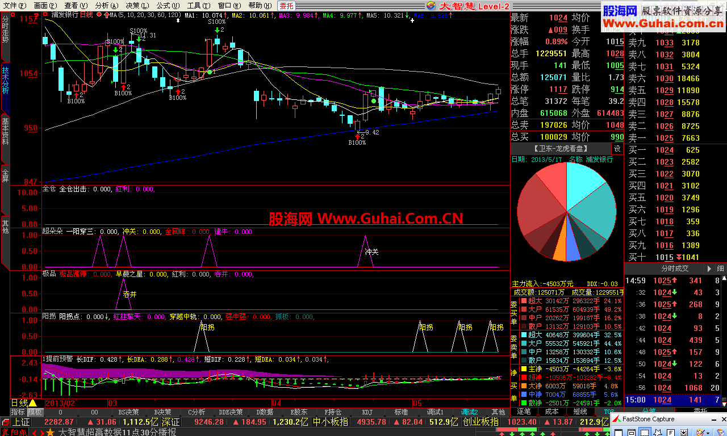Select the B决策 indicator tab
The image size is (727, 436).
162,412
